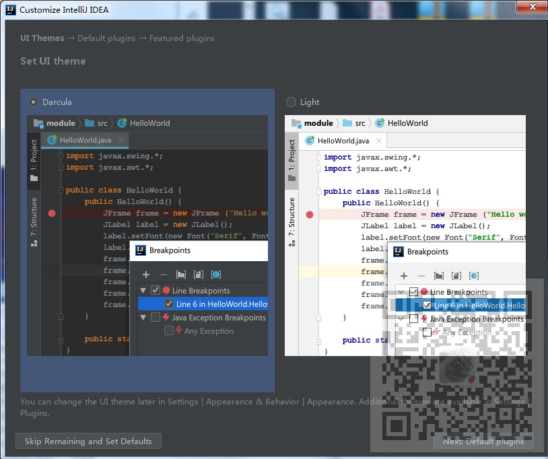This screenshot has height=459, width=548.
Task: Toggle Line Breakpoints checkbox in Darcula preview
Action: click(156, 290)
